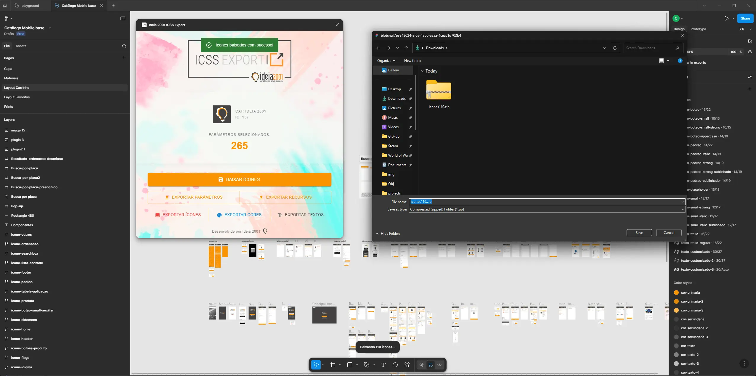
Task: Open the 'Save as type' dropdown
Action: pyautogui.click(x=683, y=209)
